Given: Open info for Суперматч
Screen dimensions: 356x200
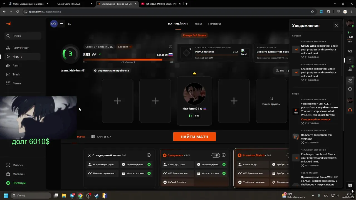Looking at the screenshot, I should pos(224,155).
